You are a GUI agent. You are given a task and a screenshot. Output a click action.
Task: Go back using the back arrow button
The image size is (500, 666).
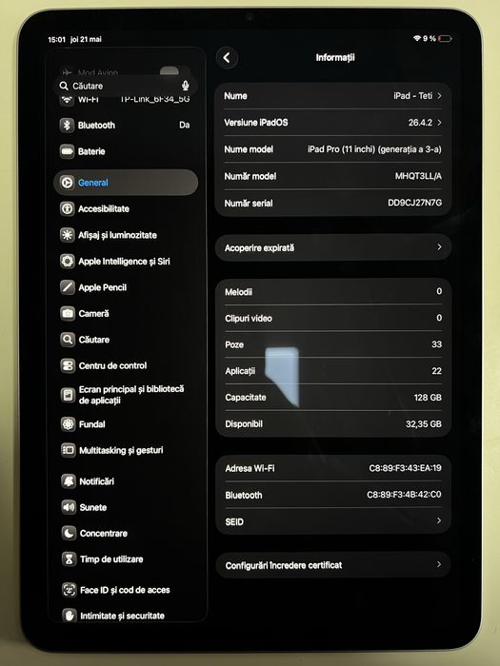[x=227, y=58]
